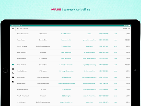This screenshot has height=106, width=141.
Task: Select contact Archie Chadbourne
Action: (x=23, y=90)
